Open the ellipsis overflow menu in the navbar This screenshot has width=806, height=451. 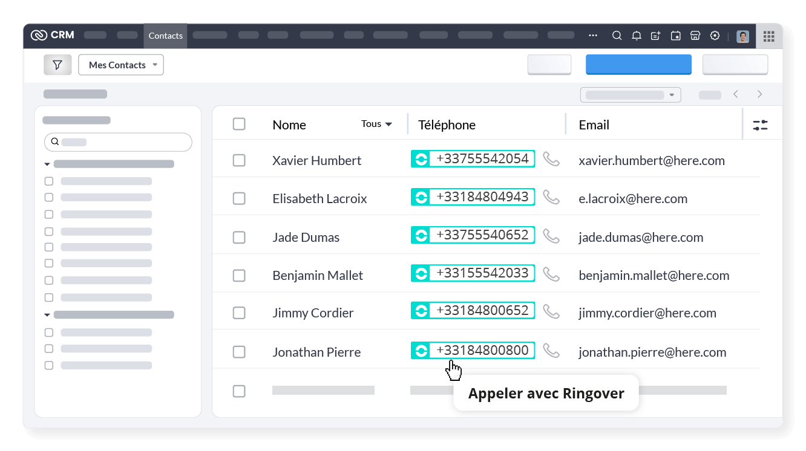(592, 36)
